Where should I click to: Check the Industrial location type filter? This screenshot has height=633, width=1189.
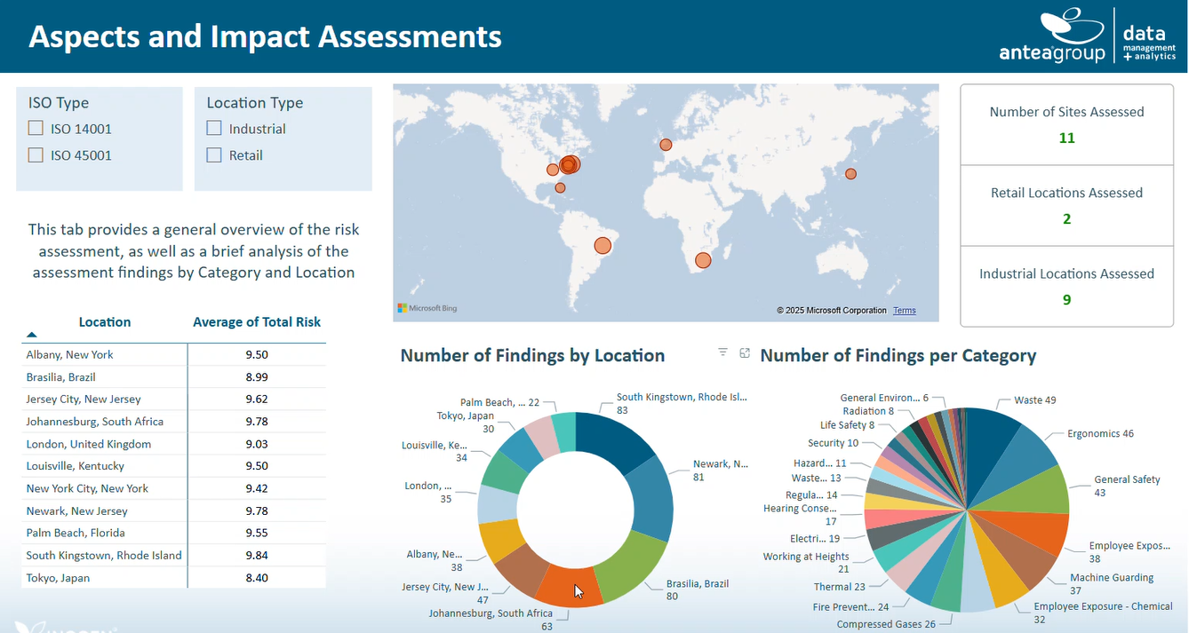(213, 127)
